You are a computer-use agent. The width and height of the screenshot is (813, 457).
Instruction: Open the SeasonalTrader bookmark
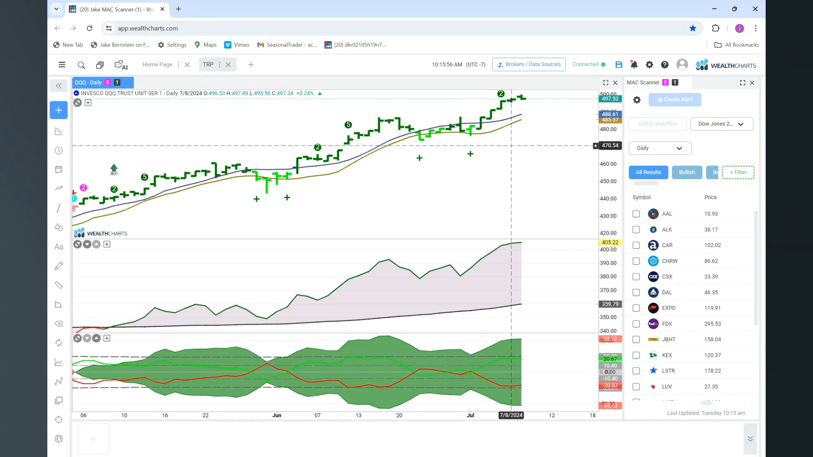287,45
